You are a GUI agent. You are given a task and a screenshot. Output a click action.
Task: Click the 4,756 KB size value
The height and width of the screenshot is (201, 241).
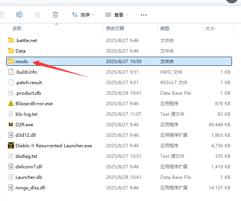pos(221,145)
